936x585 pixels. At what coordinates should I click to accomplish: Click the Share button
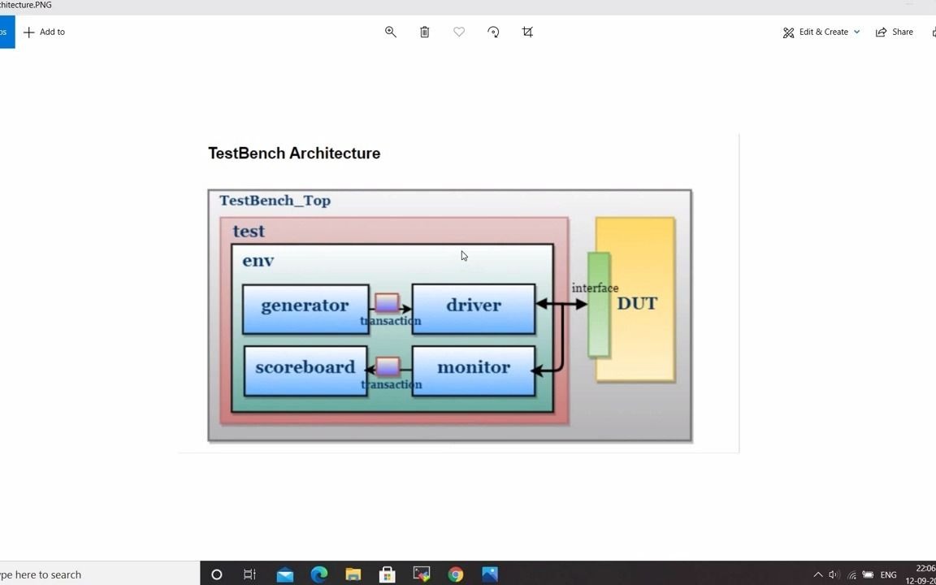coord(895,32)
